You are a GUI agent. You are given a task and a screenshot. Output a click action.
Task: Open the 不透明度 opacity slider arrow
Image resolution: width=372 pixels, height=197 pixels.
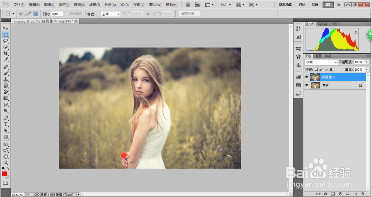[367, 62]
